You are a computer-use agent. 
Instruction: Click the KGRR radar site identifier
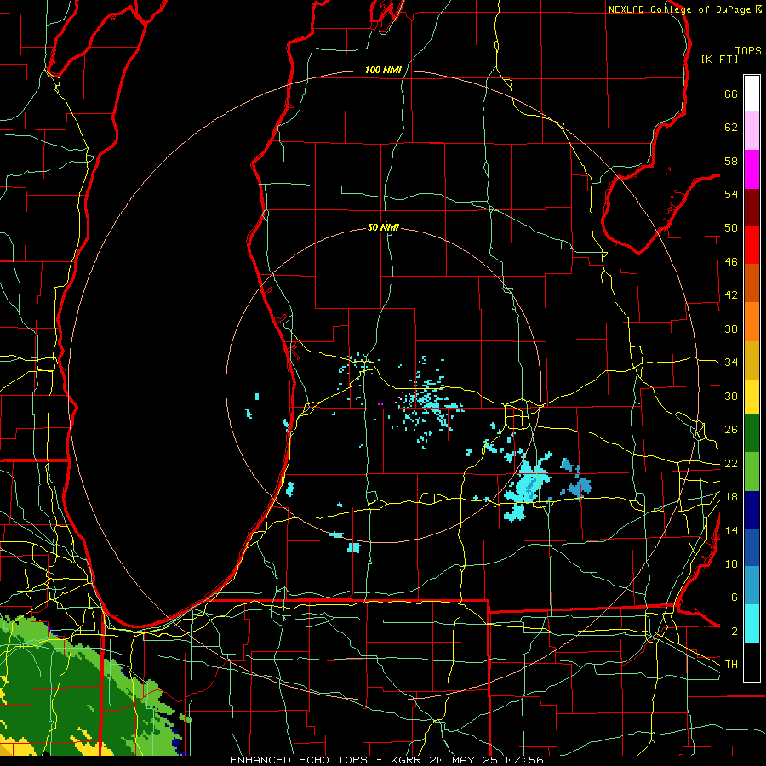408,760
